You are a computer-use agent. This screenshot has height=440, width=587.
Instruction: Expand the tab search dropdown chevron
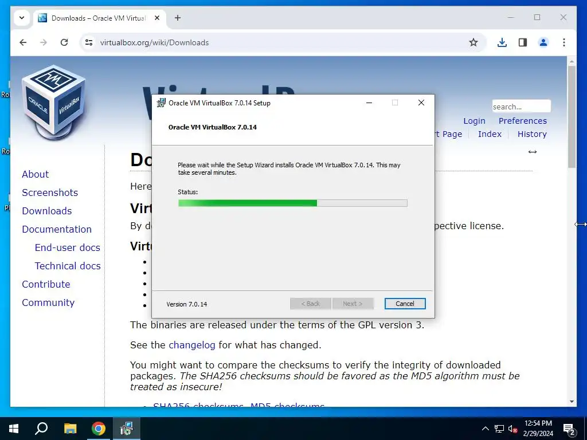tap(22, 18)
